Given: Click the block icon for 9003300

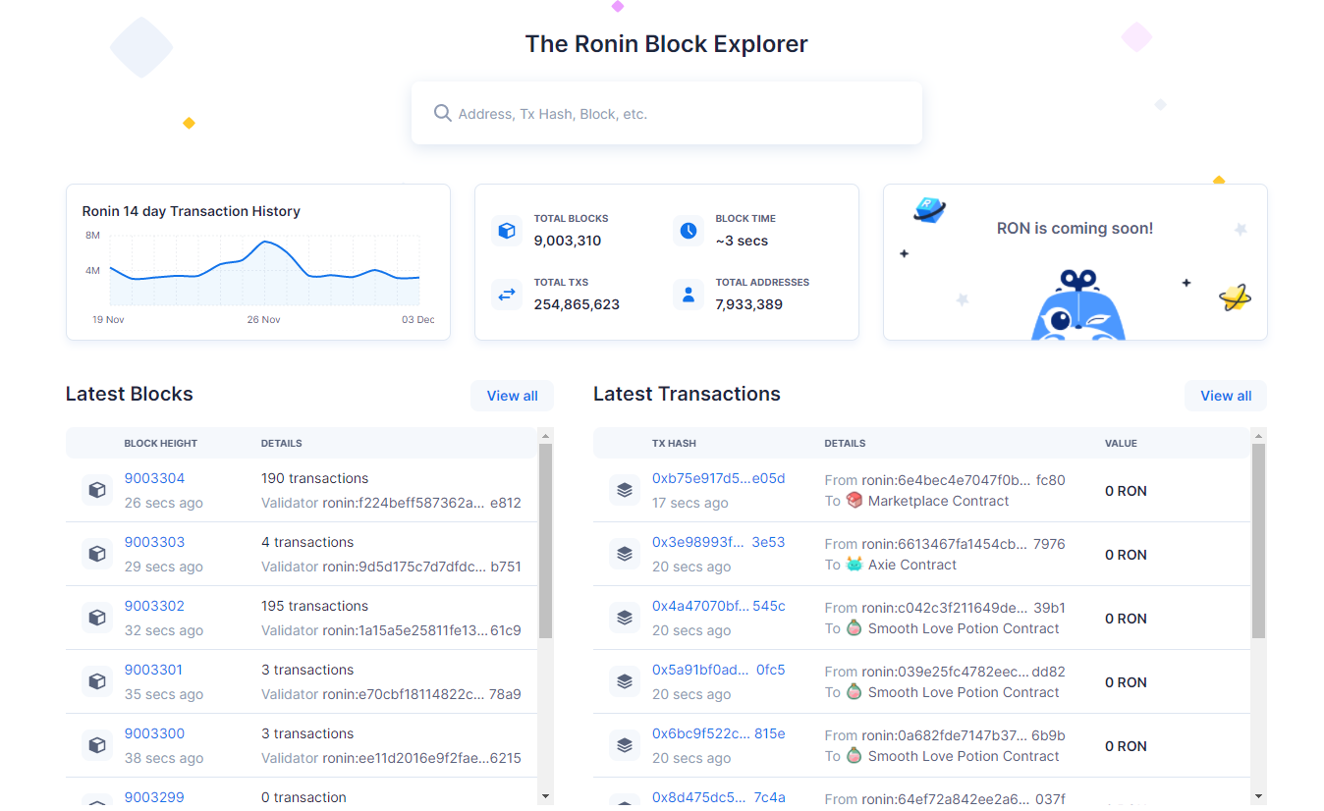Looking at the screenshot, I should [97, 745].
